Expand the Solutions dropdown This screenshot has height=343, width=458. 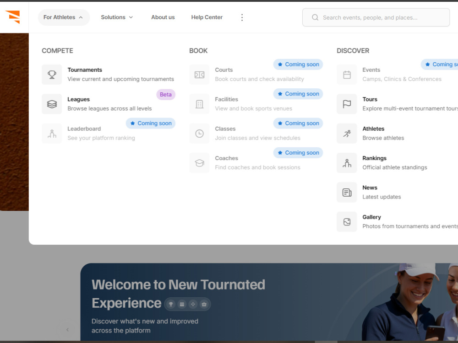117,17
